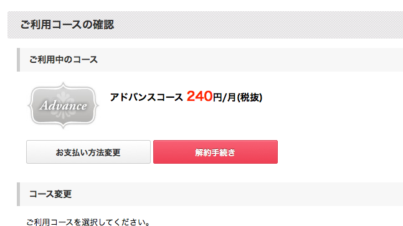
Task: Click the 円/月 price unit text
Action: [x=224, y=97]
